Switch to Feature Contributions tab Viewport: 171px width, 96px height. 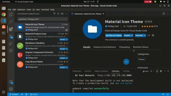[x=105, y=47]
